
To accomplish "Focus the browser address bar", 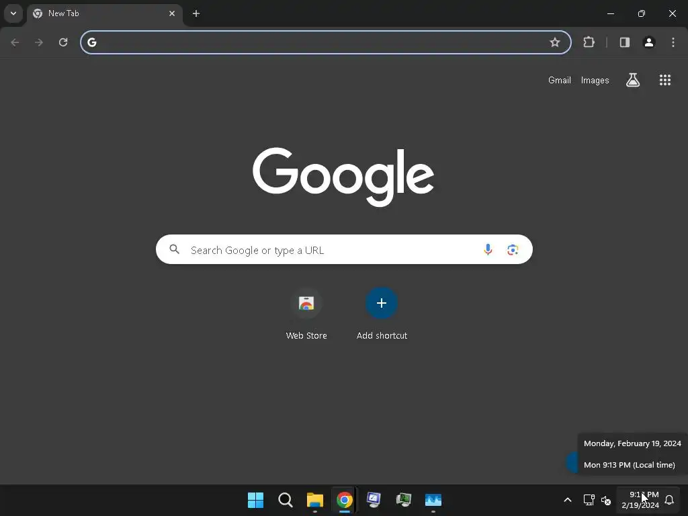I will click(x=326, y=42).
